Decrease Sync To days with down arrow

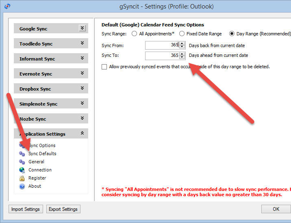182,57
